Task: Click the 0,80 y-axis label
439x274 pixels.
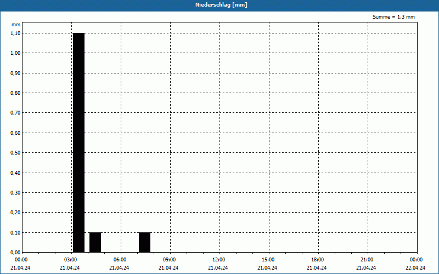Action: (15, 93)
